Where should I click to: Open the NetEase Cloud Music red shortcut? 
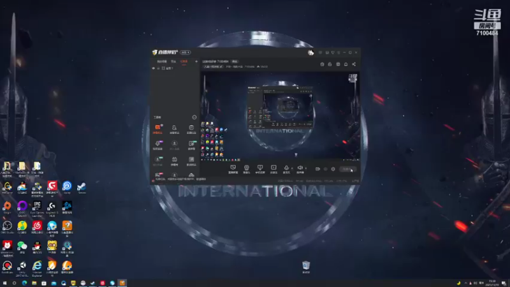click(x=37, y=227)
